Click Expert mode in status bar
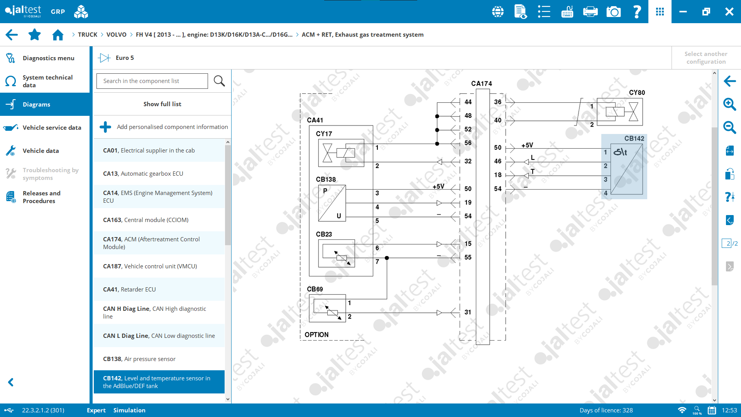The width and height of the screenshot is (741, 417). tap(96, 410)
